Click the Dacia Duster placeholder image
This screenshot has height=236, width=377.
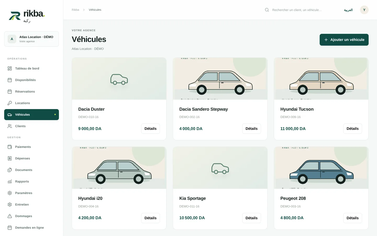(119, 79)
